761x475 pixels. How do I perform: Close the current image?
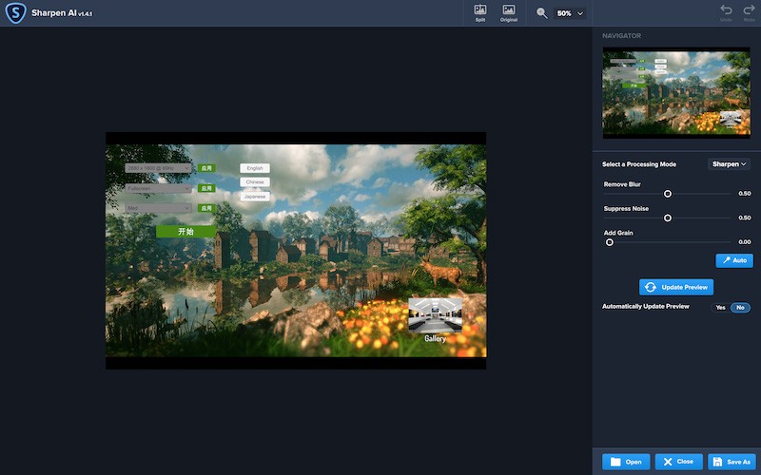pyautogui.click(x=678, y=462)
